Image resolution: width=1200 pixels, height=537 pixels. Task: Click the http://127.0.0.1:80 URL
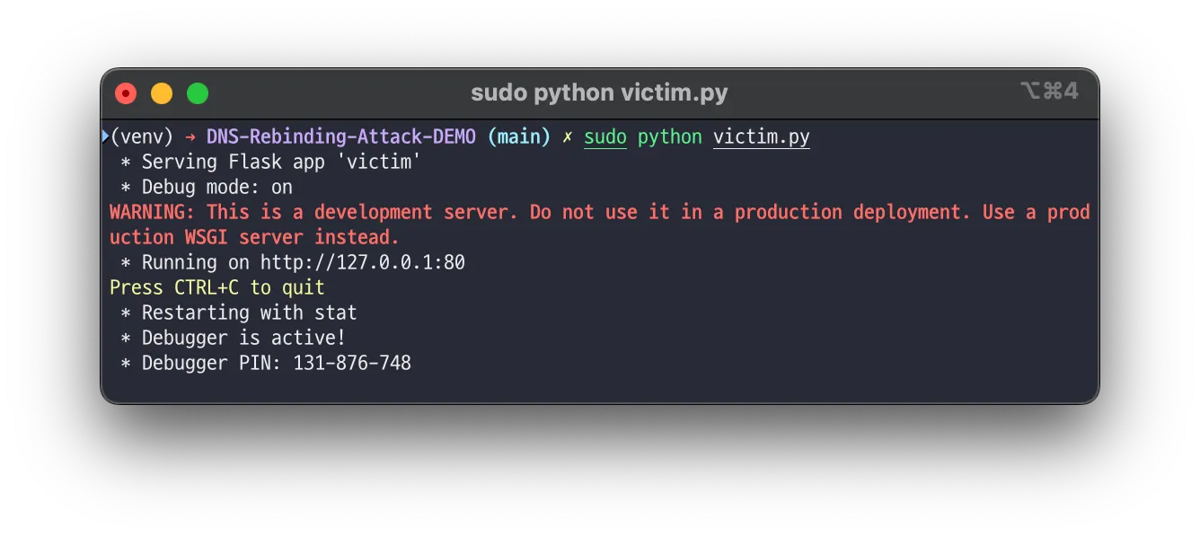point(363,262)
